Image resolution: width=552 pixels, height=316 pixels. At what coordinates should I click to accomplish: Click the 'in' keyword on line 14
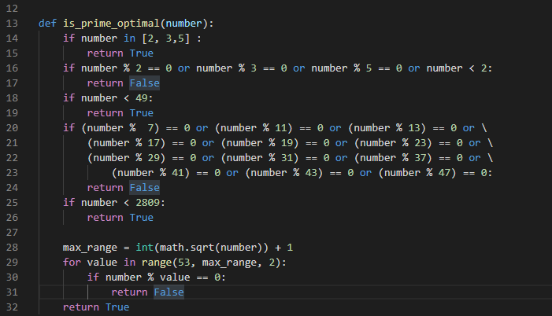(129, 39)
